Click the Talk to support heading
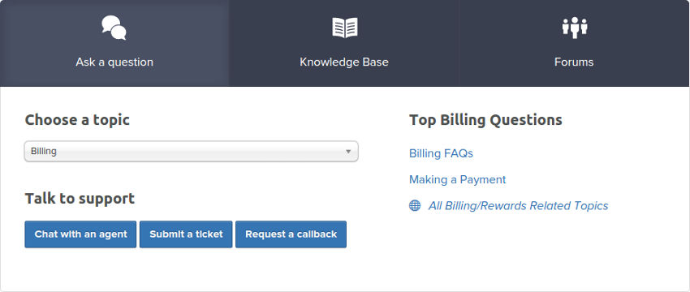Screen dimensions: 690x292 coord(80,199)
